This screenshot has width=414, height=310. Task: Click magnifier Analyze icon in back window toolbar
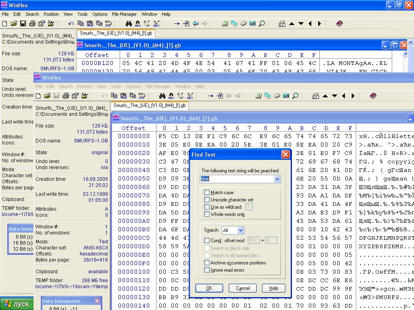point(262,24)
